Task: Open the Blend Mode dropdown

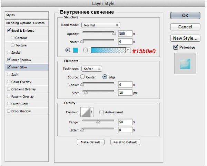Action: point(100,25)
